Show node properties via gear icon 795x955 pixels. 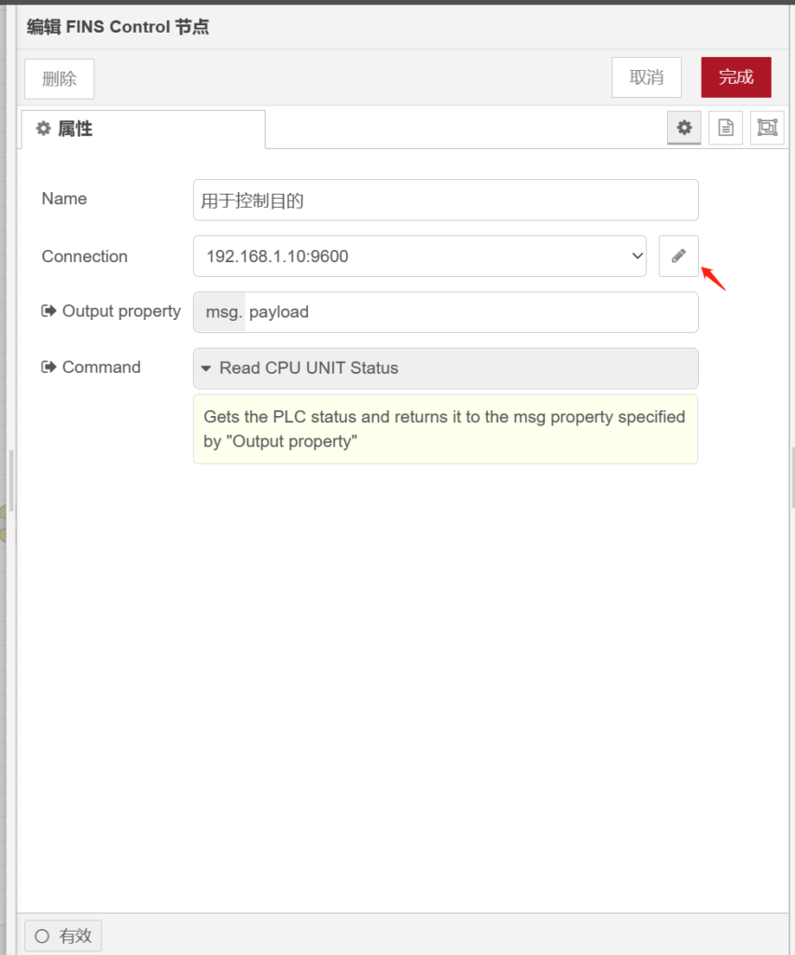[x=684, y=128]
